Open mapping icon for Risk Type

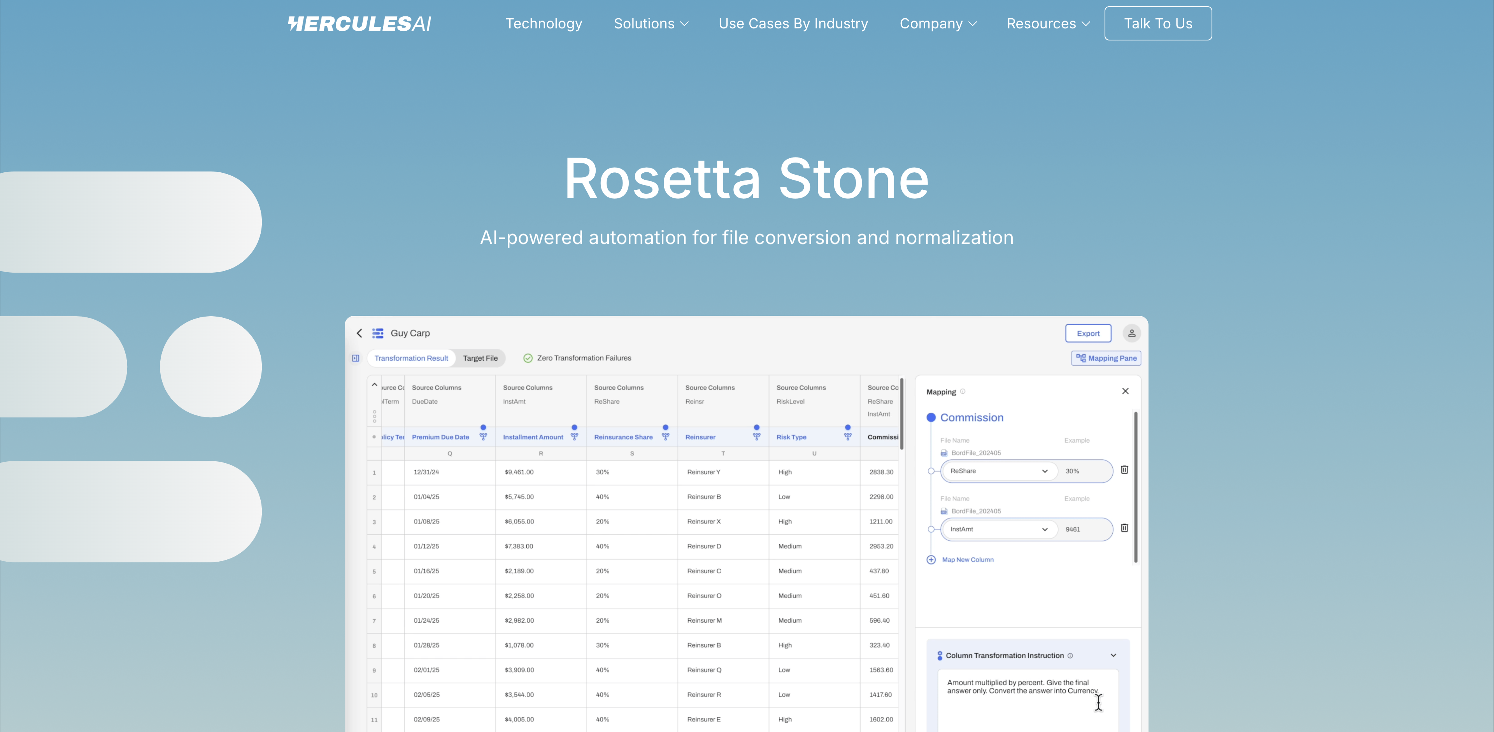coord(847,436)
